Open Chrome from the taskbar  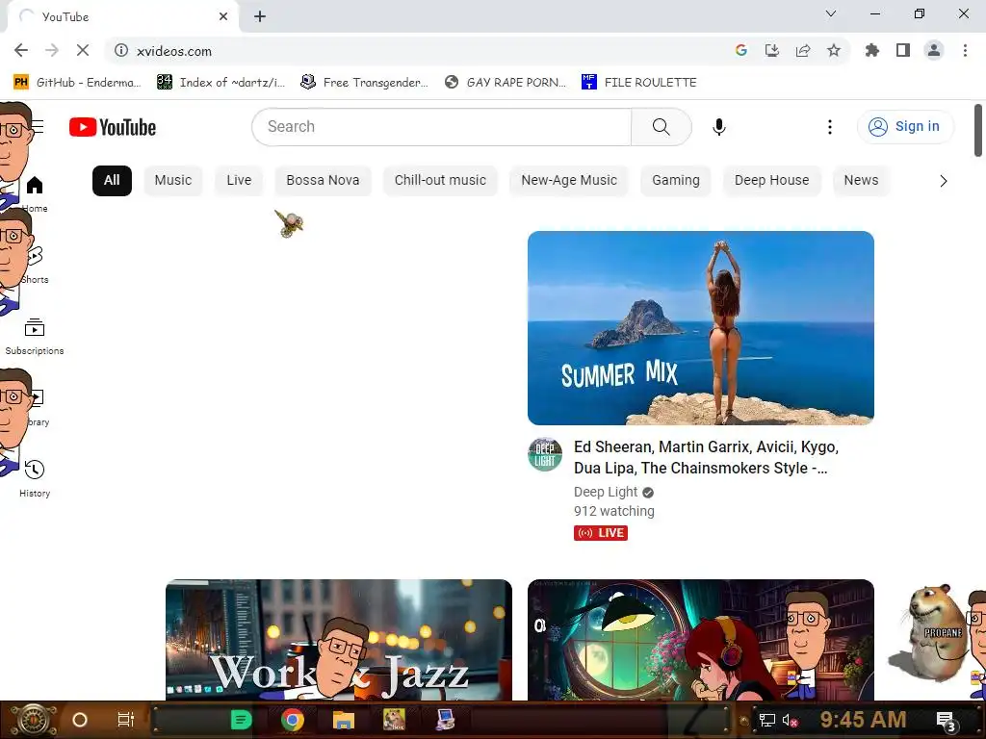(293, 720)
